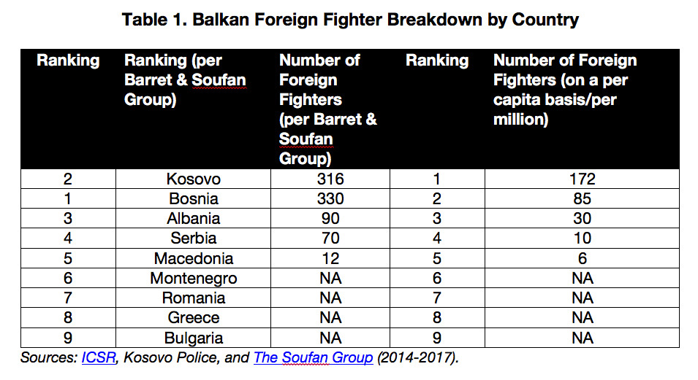Select the 330 fighters value for Bosnia
This screenshot has height=380, width=698.
click(x=330, y=198)
